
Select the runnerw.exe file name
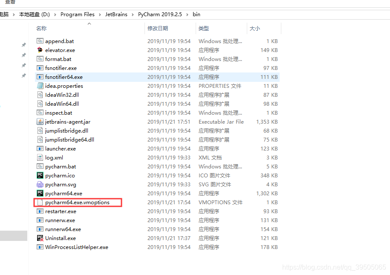tap(60, 220)
